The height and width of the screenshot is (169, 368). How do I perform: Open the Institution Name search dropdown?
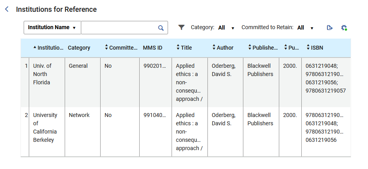[52, 28]
